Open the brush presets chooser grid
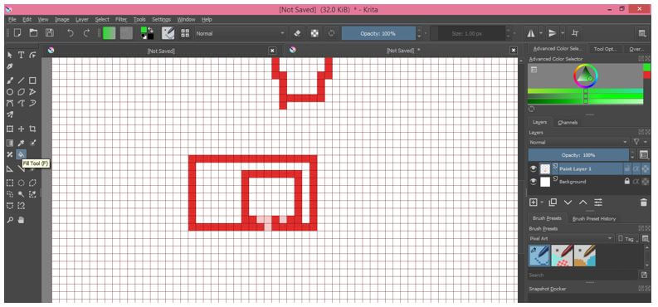Screen dimensions: 658x307 point(185,33)
